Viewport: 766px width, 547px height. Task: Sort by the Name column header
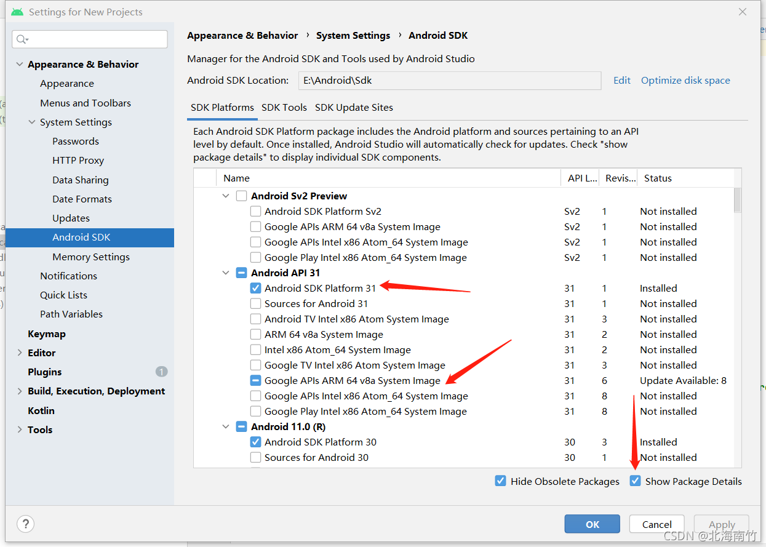tap(388, 178)
